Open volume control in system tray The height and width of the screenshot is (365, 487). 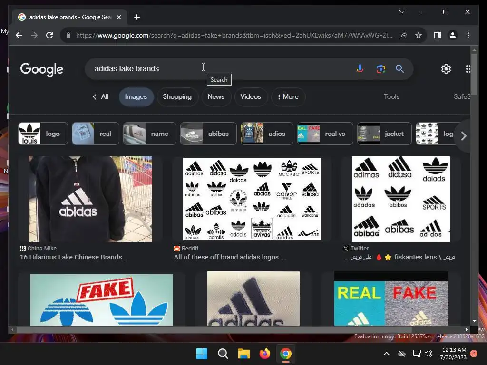[429, 354]
